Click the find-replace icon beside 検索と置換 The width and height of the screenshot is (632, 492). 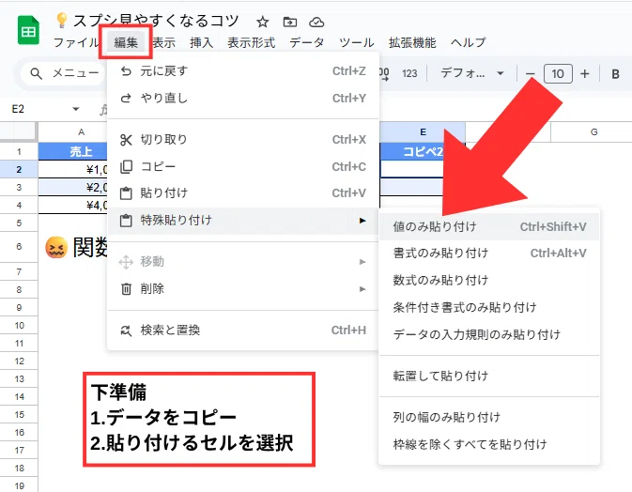[x=126, y=331]
